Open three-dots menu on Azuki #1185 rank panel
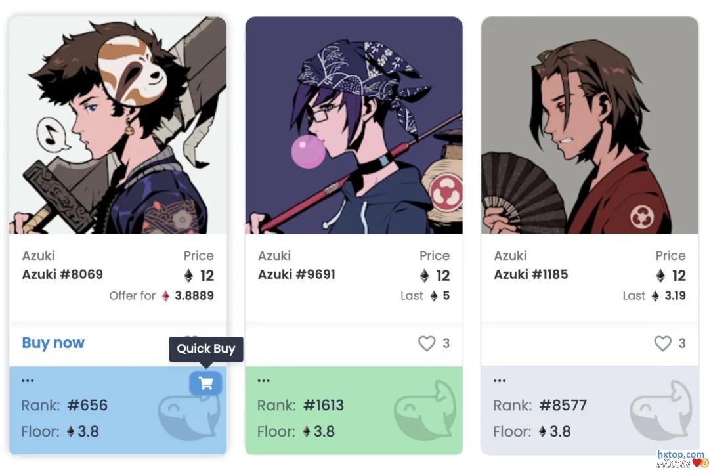This screenshot has height=470, width=709. (500, 381)
